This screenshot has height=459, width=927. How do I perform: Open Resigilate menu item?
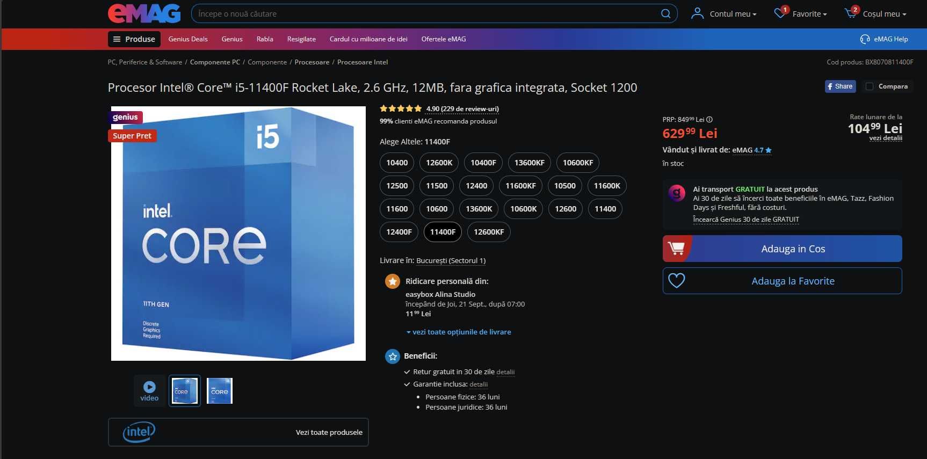301,39
